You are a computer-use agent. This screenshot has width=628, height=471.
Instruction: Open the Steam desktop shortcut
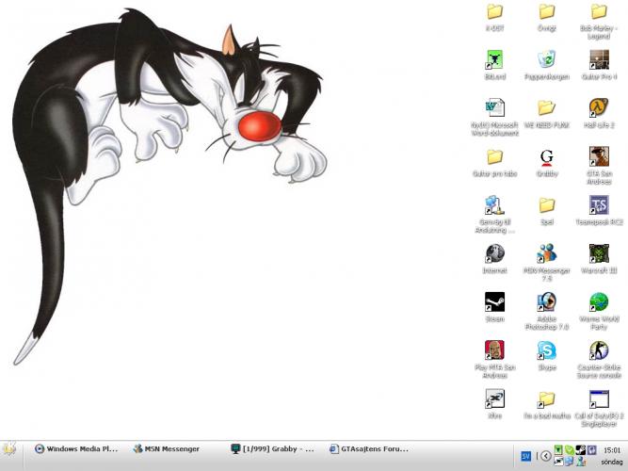coord(494,302)
